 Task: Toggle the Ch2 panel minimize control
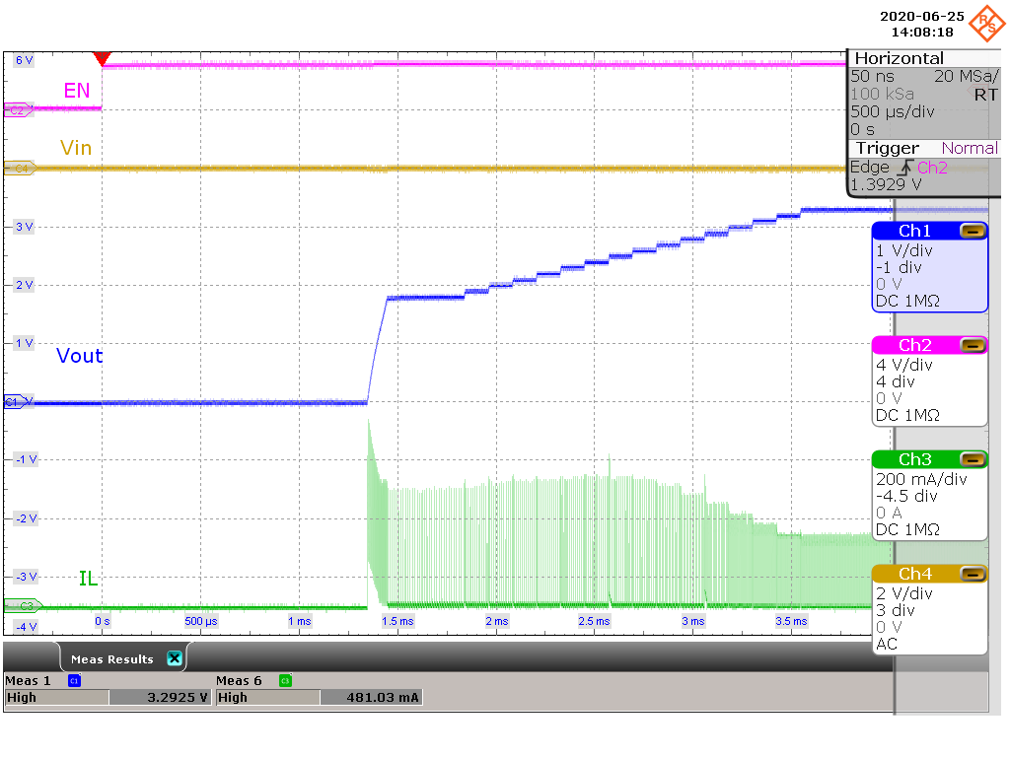point(975,345)
